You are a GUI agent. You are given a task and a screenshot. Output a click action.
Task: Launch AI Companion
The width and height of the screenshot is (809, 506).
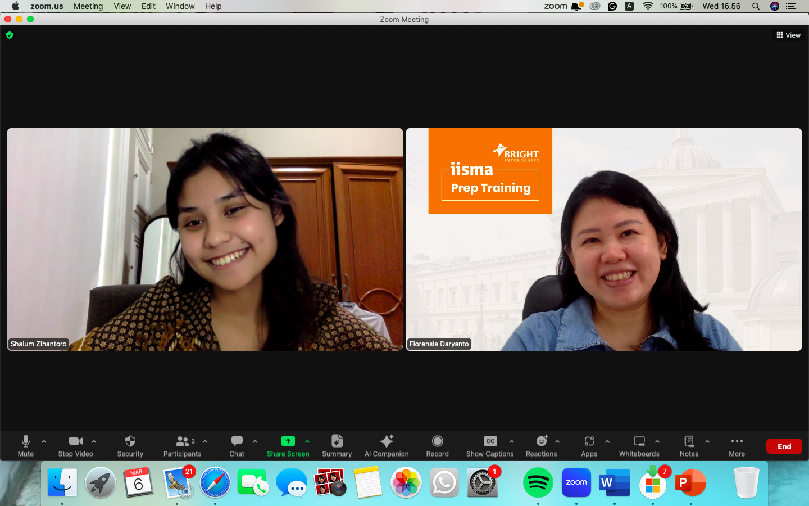(x=386, y=446)
